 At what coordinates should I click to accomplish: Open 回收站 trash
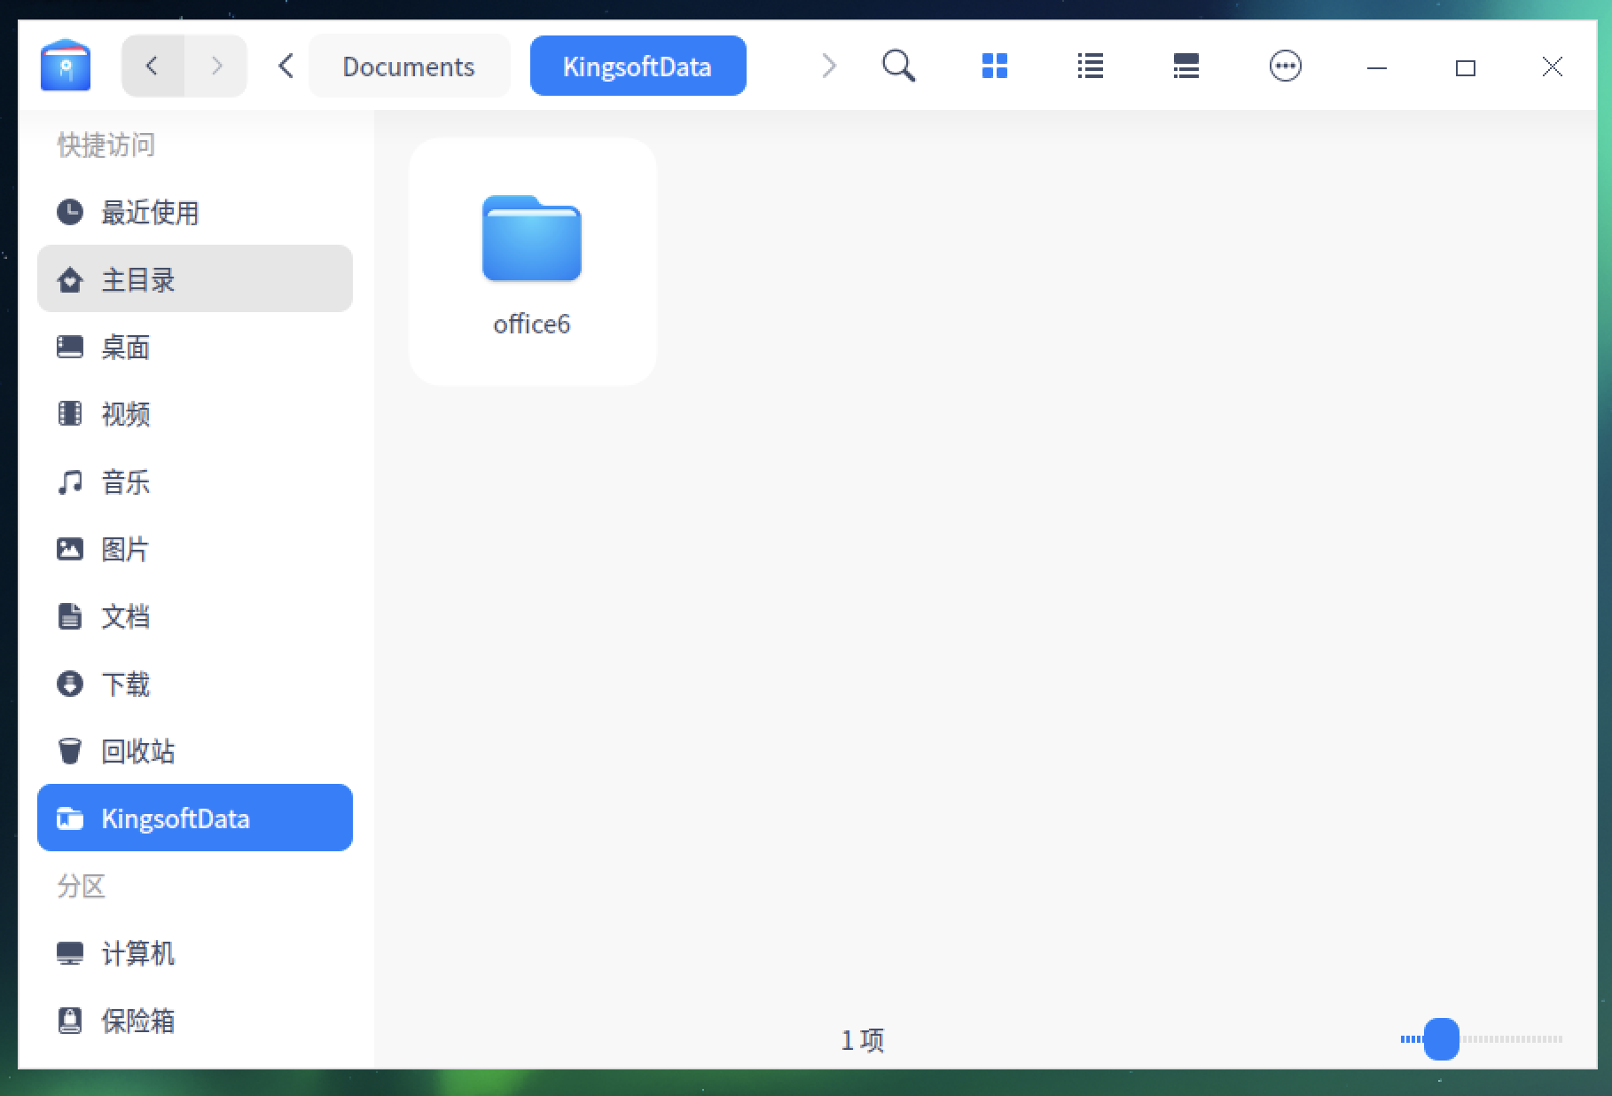[x=195, y=751]
